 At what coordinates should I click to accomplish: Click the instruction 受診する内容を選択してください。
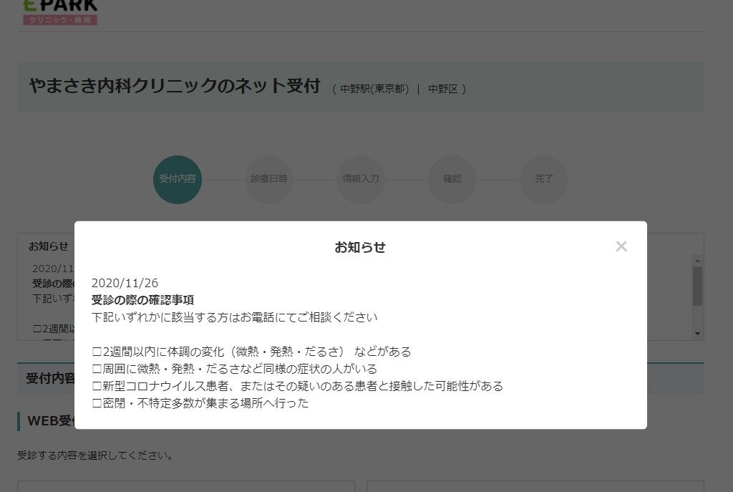pyautogui.click(x=95, y=455)
